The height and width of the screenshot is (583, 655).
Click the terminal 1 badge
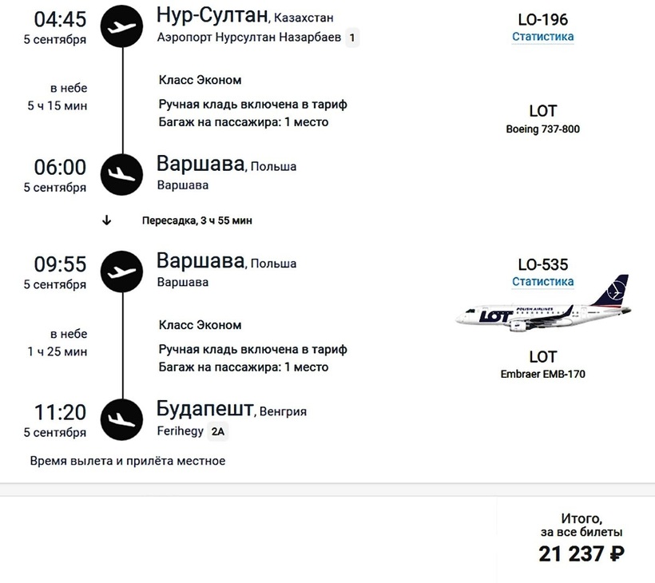352,38
